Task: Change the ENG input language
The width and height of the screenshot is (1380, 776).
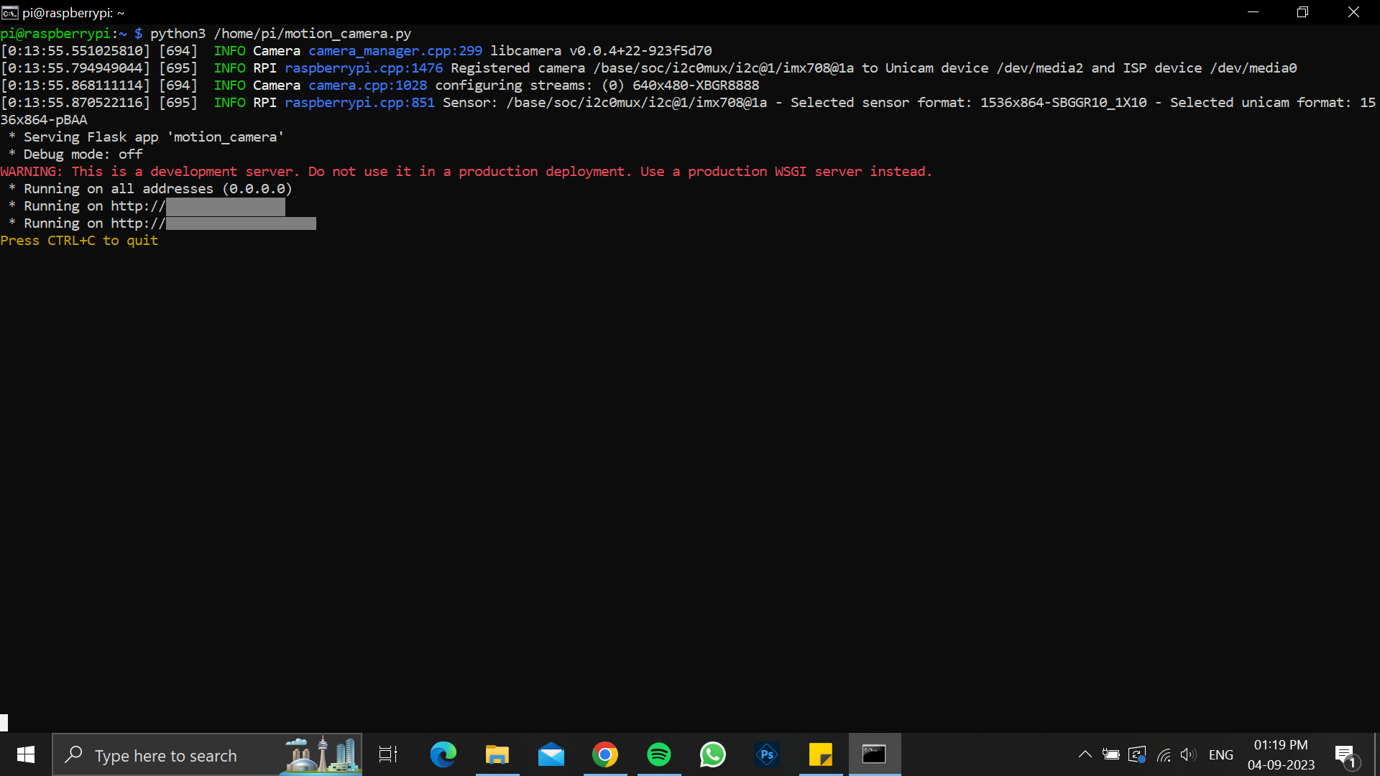Action: coord(1221,754)
